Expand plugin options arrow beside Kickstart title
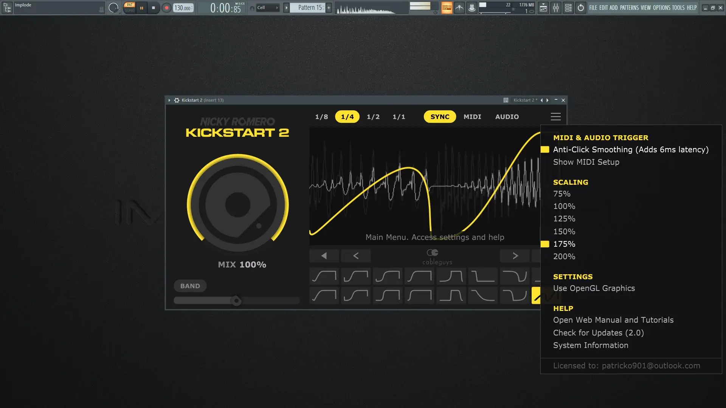Screen dimensions: 726x408 pos(169,100)
